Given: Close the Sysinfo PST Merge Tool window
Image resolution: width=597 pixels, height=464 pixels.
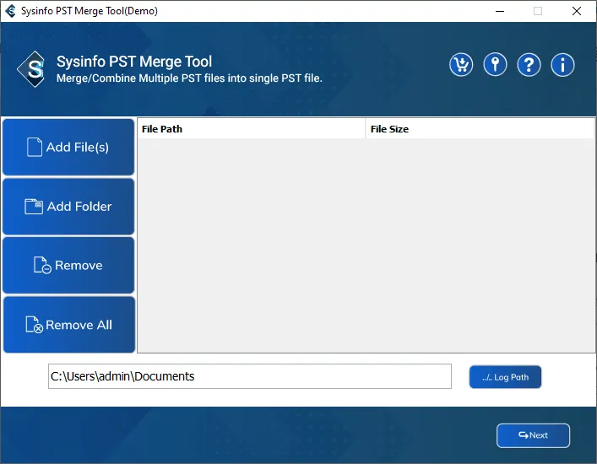Looking at the screenshot, I should coord(577,11).
